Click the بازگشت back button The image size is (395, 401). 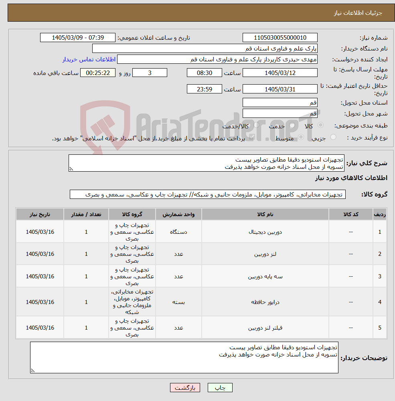[185, 388]
